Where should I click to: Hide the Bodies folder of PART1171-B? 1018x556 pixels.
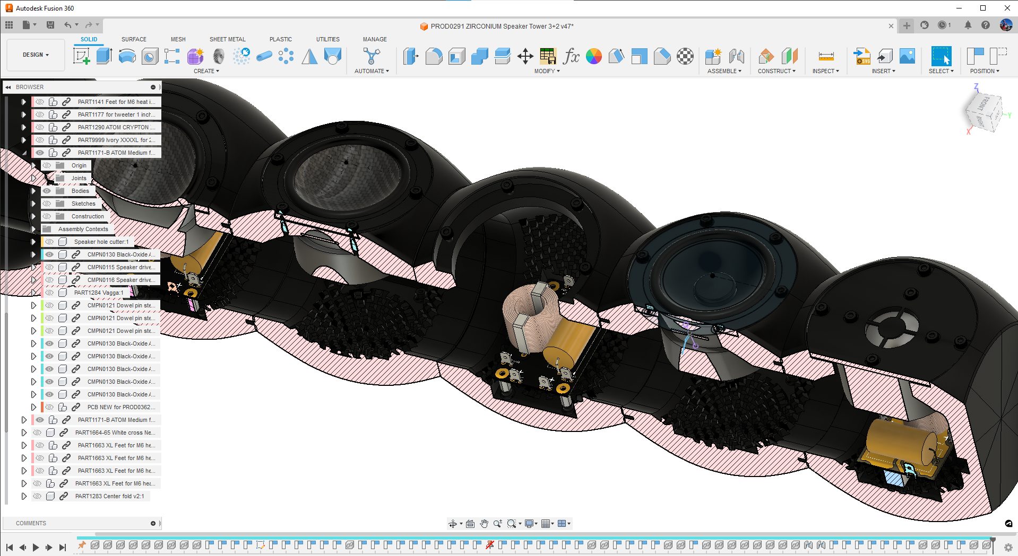click(x=47, y=191)
